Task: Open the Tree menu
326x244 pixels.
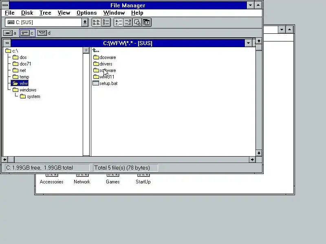Action: (x=45, y=13)
